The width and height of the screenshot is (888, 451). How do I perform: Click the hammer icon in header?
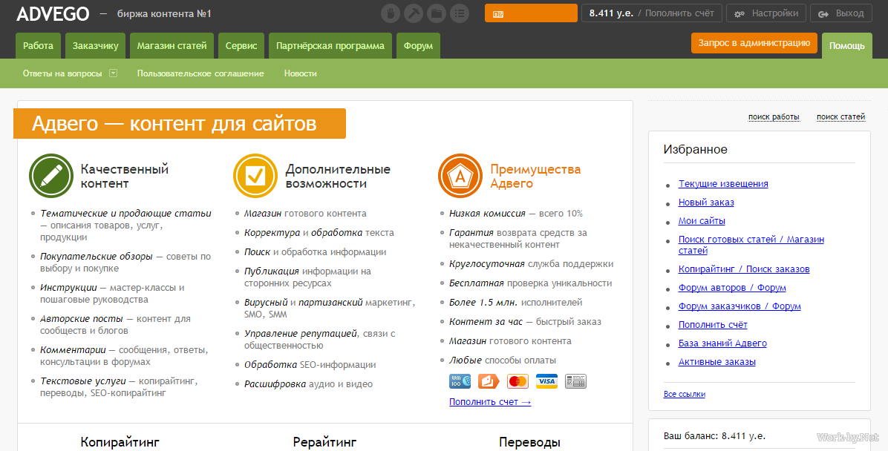point(414,13)
